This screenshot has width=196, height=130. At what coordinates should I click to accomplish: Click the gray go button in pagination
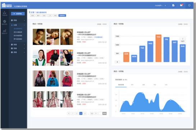tap(105, 113)
